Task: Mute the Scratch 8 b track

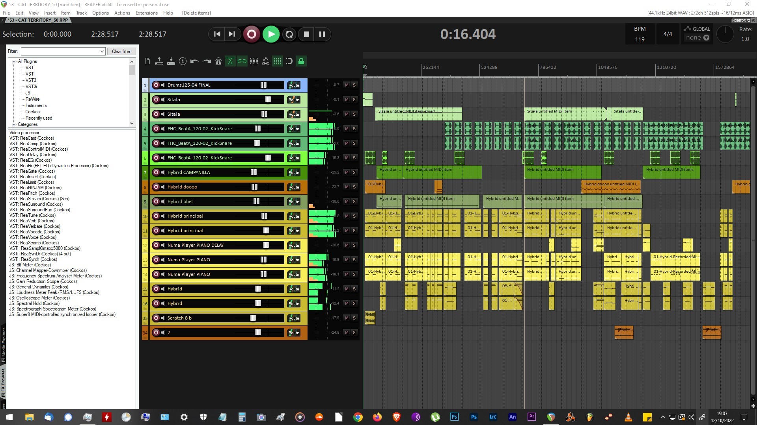Action: [x=347, y=318]
